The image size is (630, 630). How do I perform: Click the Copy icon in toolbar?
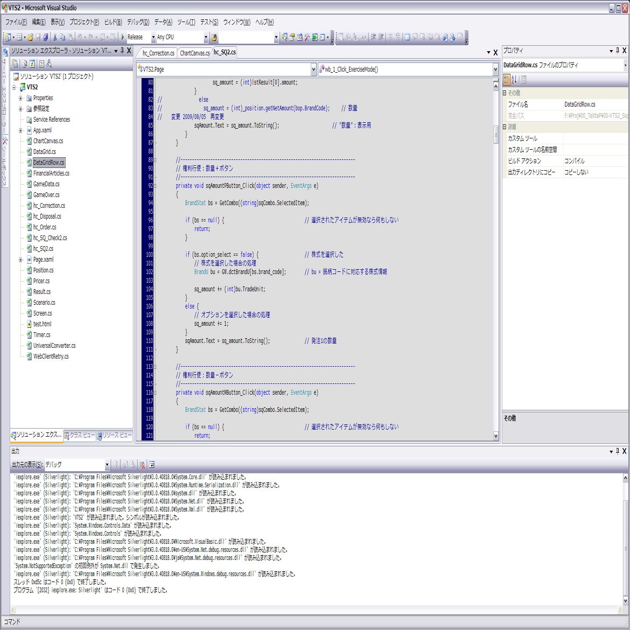coord(62,37)
